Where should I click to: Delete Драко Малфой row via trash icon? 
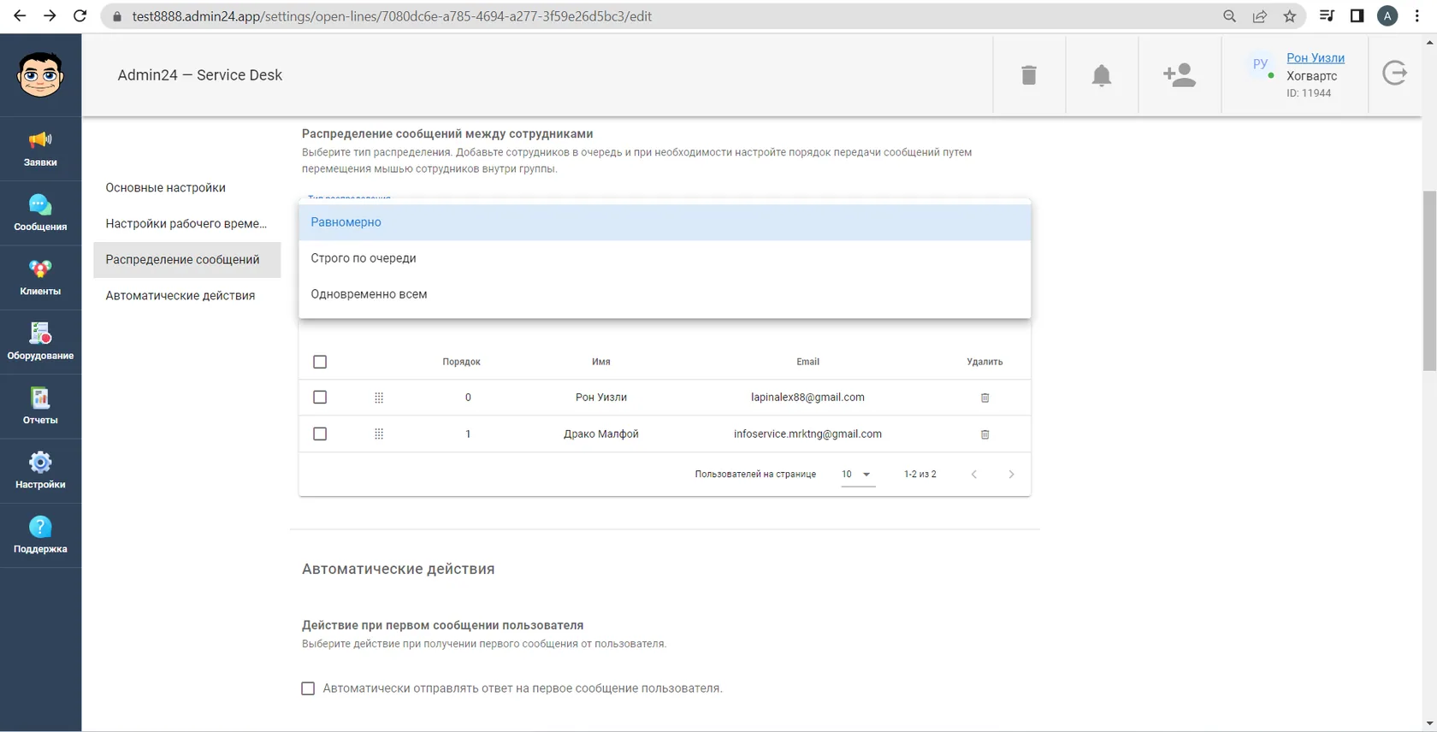[985, 434]
